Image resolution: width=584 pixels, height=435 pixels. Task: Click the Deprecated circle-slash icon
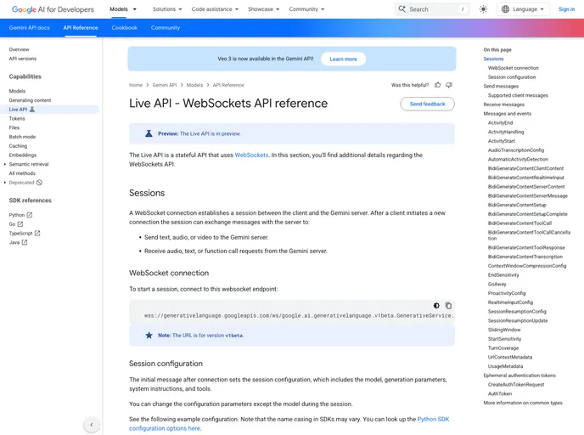40,183
